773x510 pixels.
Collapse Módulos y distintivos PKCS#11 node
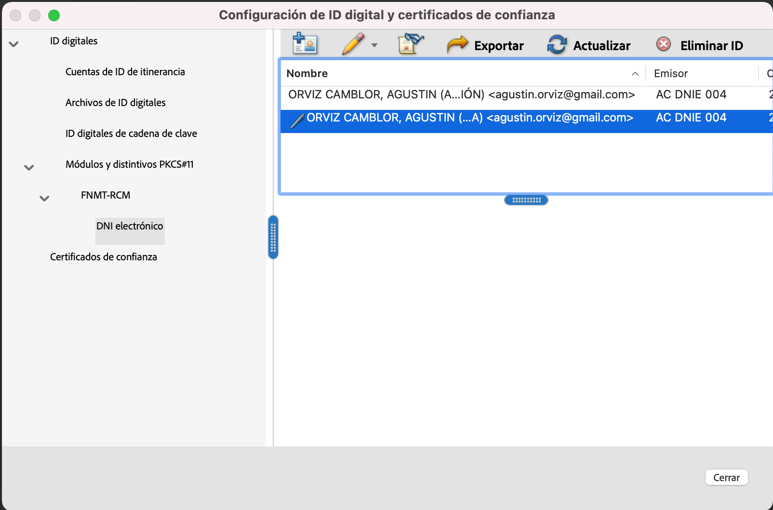click(x=29, y=167)
